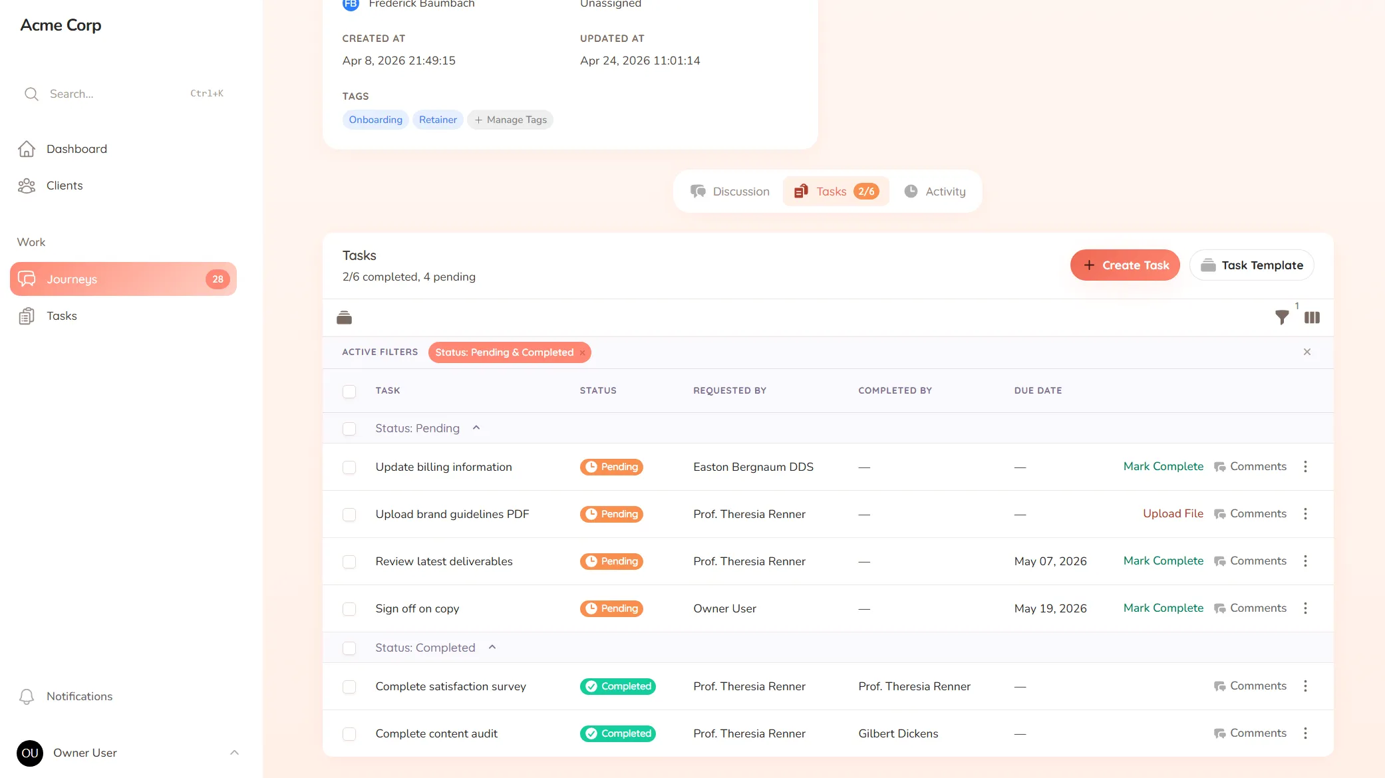Viewport: 1385px width, 778px height.
Task: Open Comments for Update billing information
Action: tap(1250, 467)
